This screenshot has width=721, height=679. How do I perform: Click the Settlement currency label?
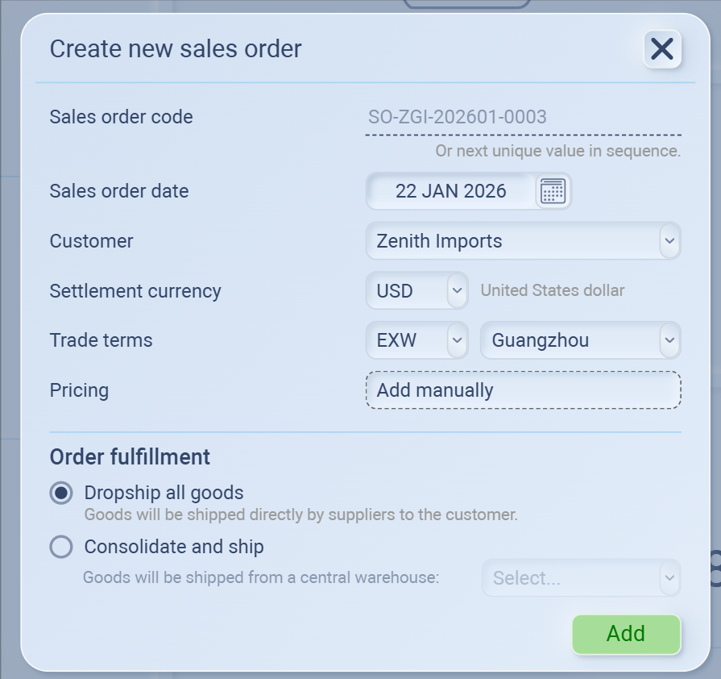135,291
